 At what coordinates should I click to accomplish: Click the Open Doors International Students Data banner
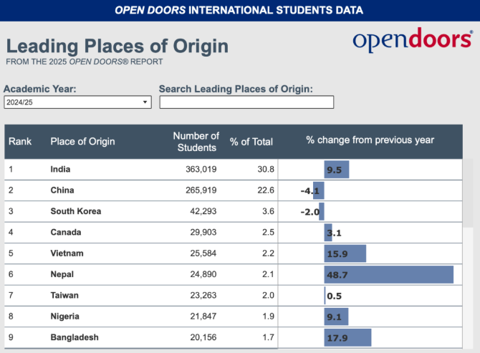tap(240, 10)
